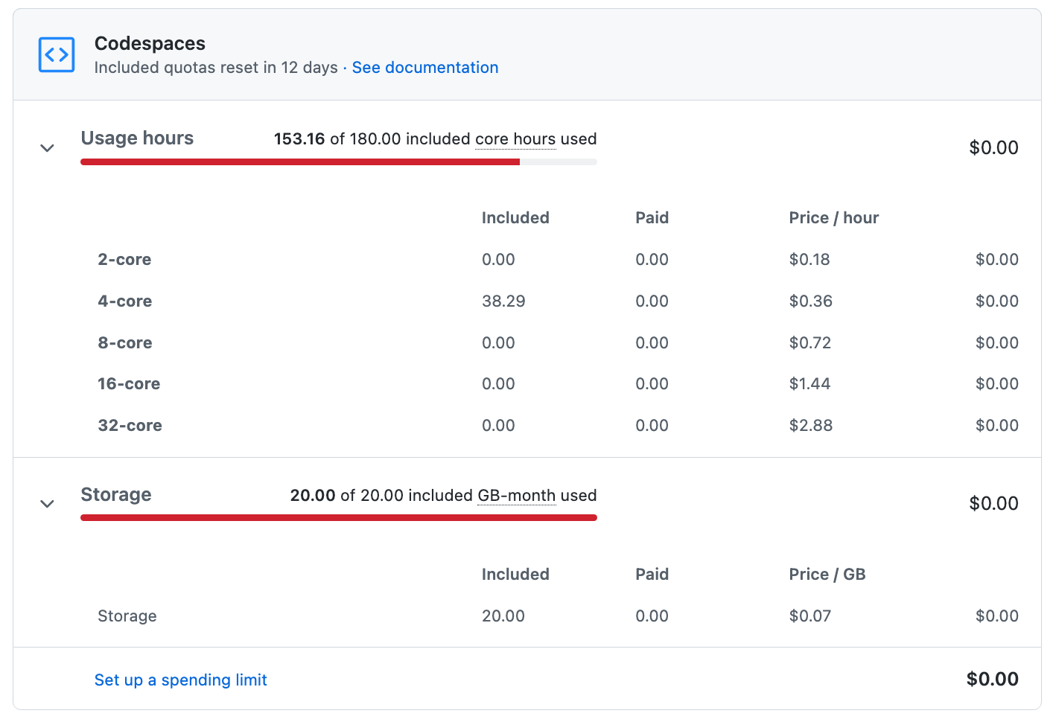
Task: Click the 4-core row label
Action: [x=125, y=301]
